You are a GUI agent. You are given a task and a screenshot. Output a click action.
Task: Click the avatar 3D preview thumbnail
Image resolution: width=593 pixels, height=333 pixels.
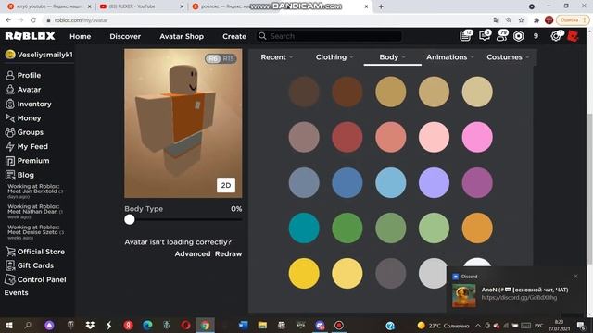point(183,123)
